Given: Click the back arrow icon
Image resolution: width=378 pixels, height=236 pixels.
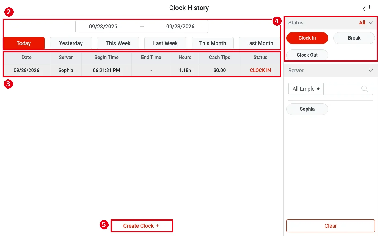Looking at the screenshot, I should pos(366,8).
